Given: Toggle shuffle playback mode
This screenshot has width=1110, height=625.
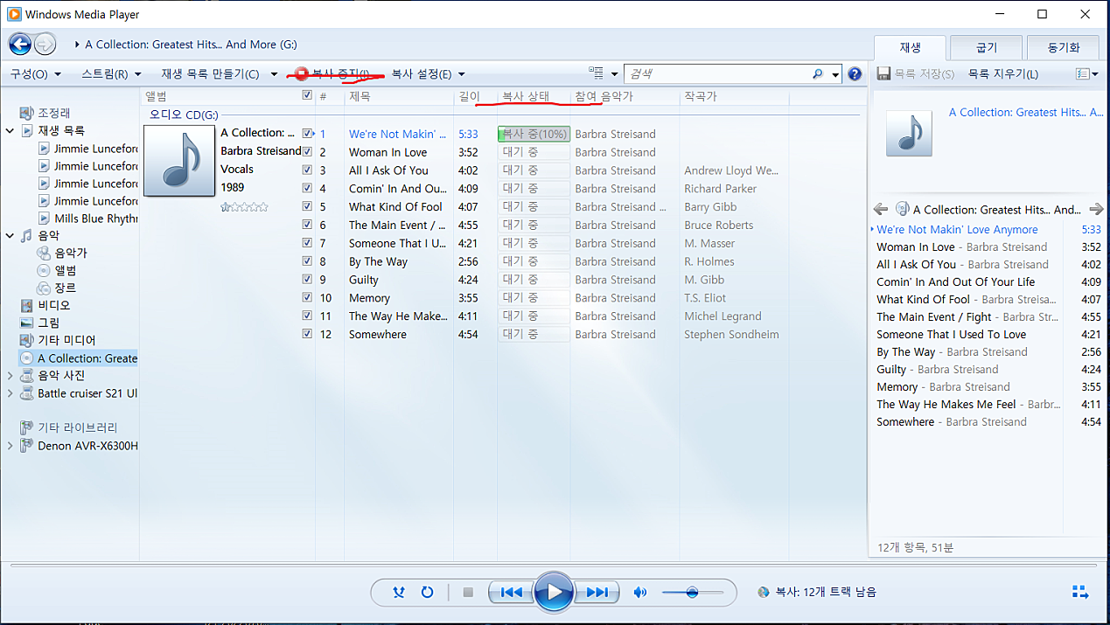Looking at the screenshot, I should click(x=399, y=592).
